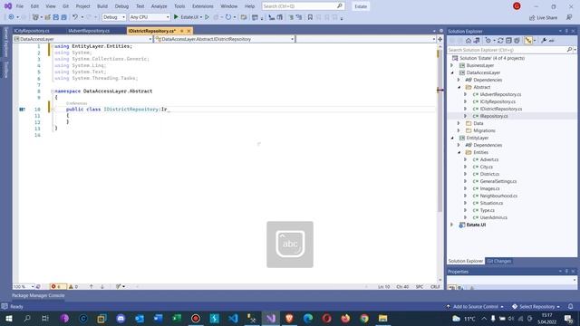Open the Brave browser from taskbar
The width and height of the screenshot is (580, 326).
[x=289, y=318]
